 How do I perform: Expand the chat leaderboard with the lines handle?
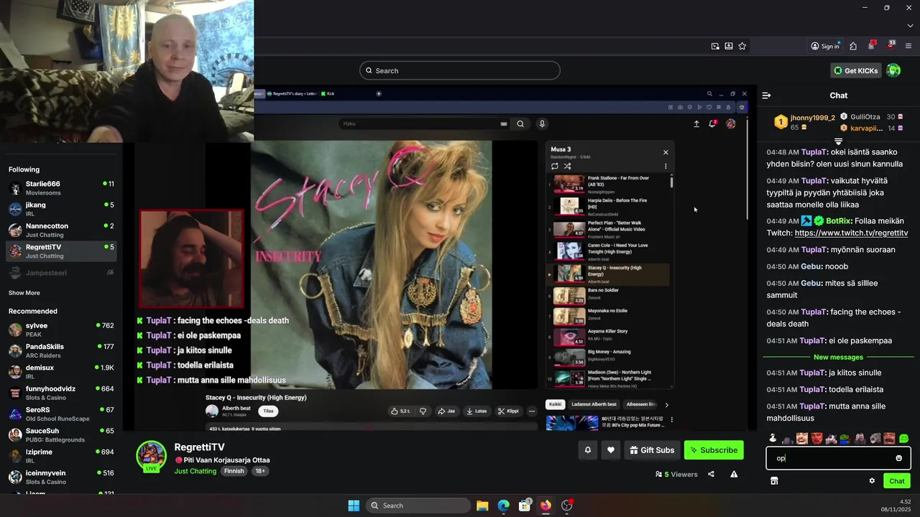838,141
